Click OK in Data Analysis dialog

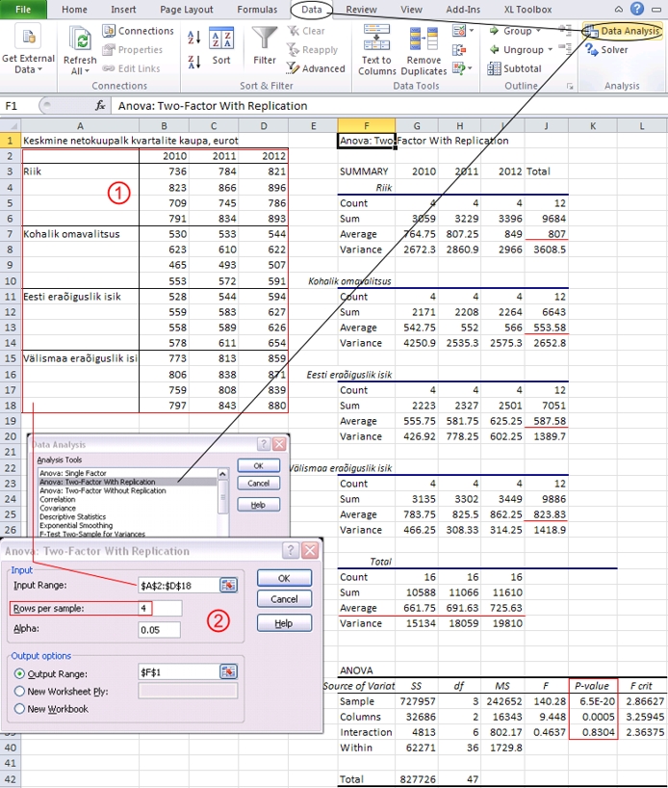pyautogui.click(x=259, y=466)
